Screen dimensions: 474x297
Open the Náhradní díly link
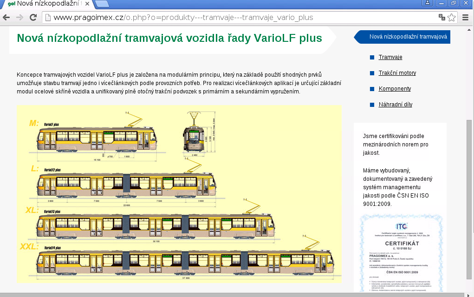(396, 105)
